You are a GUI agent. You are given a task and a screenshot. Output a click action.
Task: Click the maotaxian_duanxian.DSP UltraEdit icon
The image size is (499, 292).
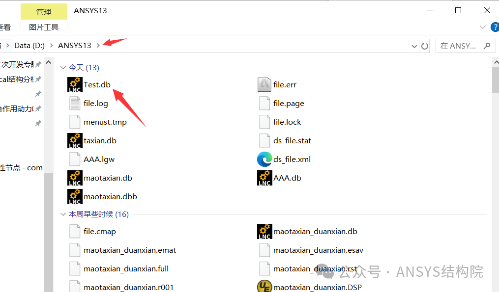tap(264, 286)
